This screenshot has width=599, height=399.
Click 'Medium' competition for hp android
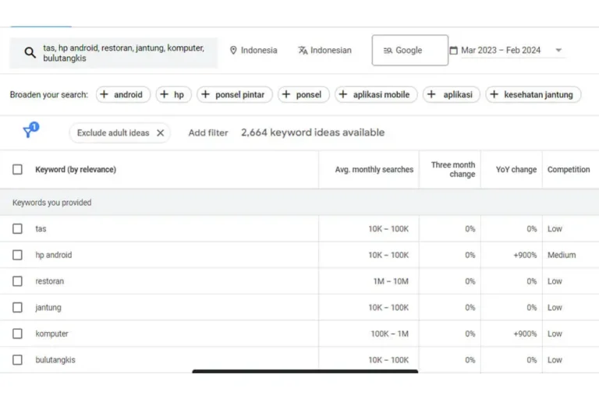click(562, 255)
